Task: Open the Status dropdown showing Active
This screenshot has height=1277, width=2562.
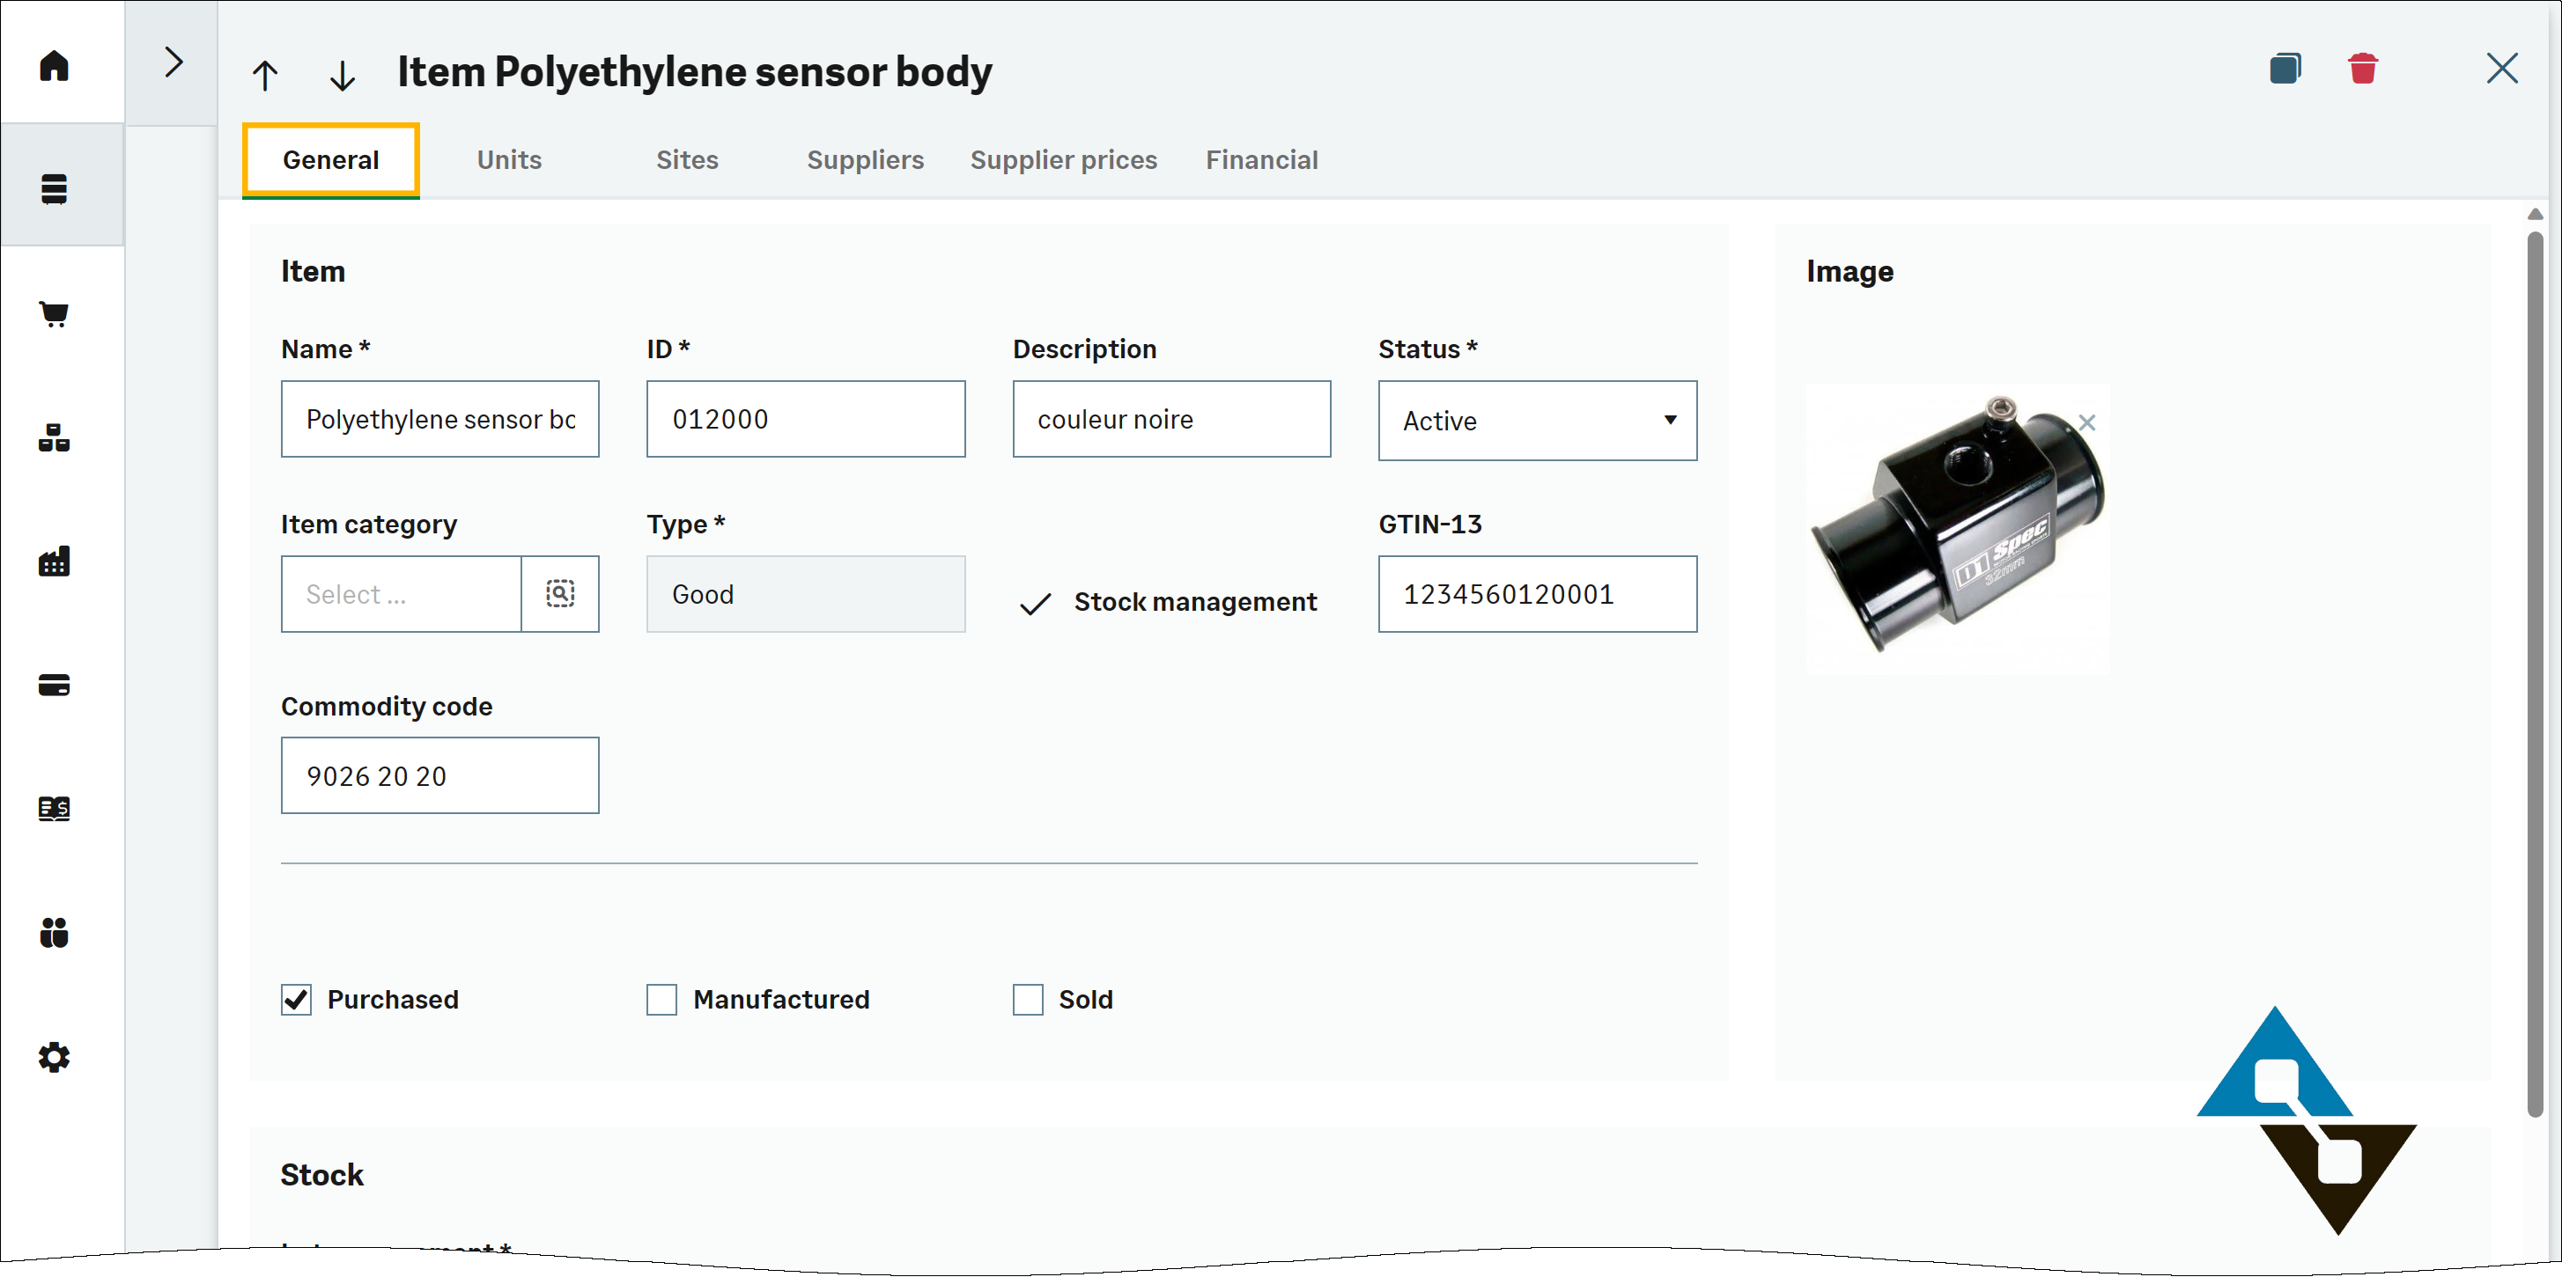Action: 1538,421
